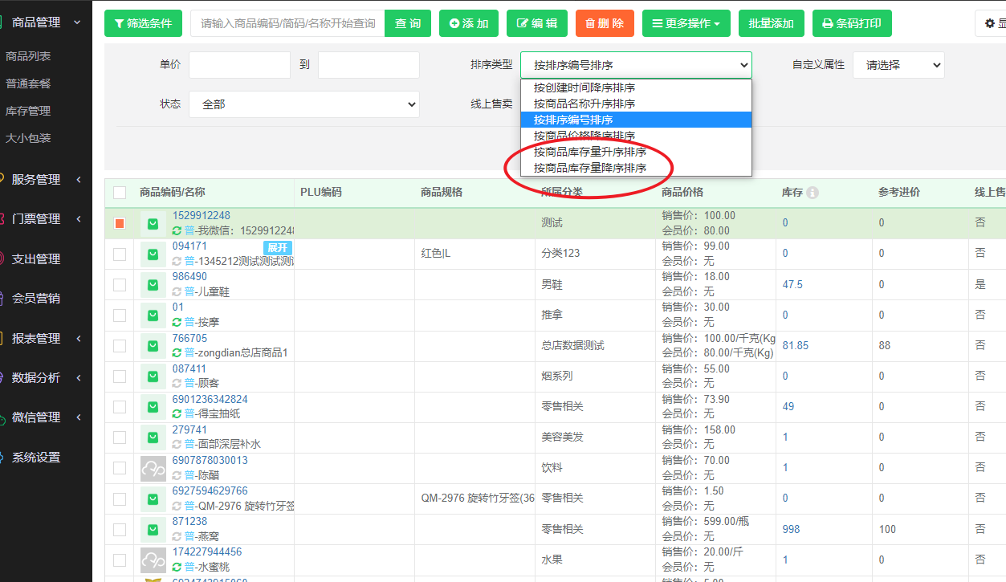
Task: Open 库存管理 in the sidebar
Action: [x=28, y=111]
